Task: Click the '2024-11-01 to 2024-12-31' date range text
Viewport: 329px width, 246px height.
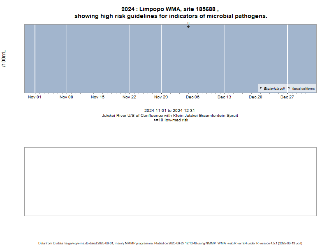Action: pyautogui.click(x=170, y=111)
